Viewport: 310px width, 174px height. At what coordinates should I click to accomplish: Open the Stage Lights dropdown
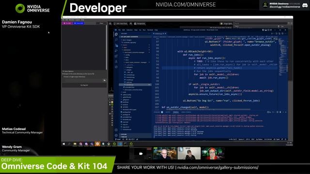226,24
